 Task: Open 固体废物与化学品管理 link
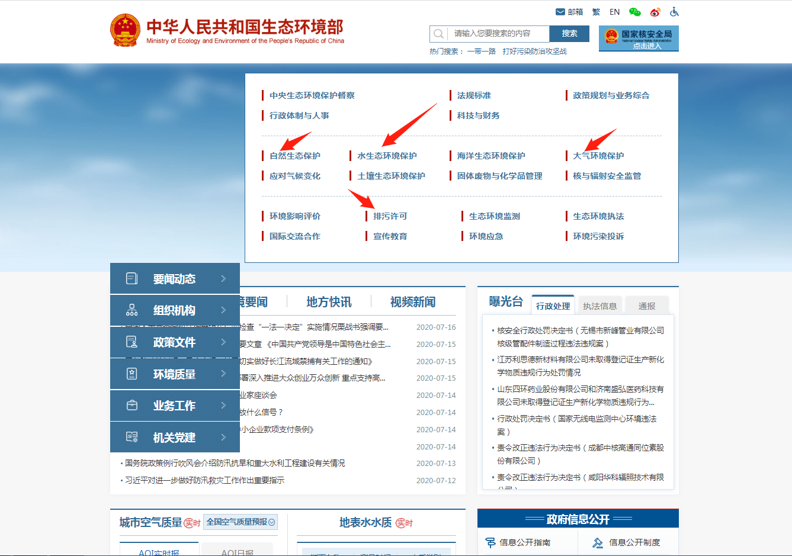[x=499, y=176]
